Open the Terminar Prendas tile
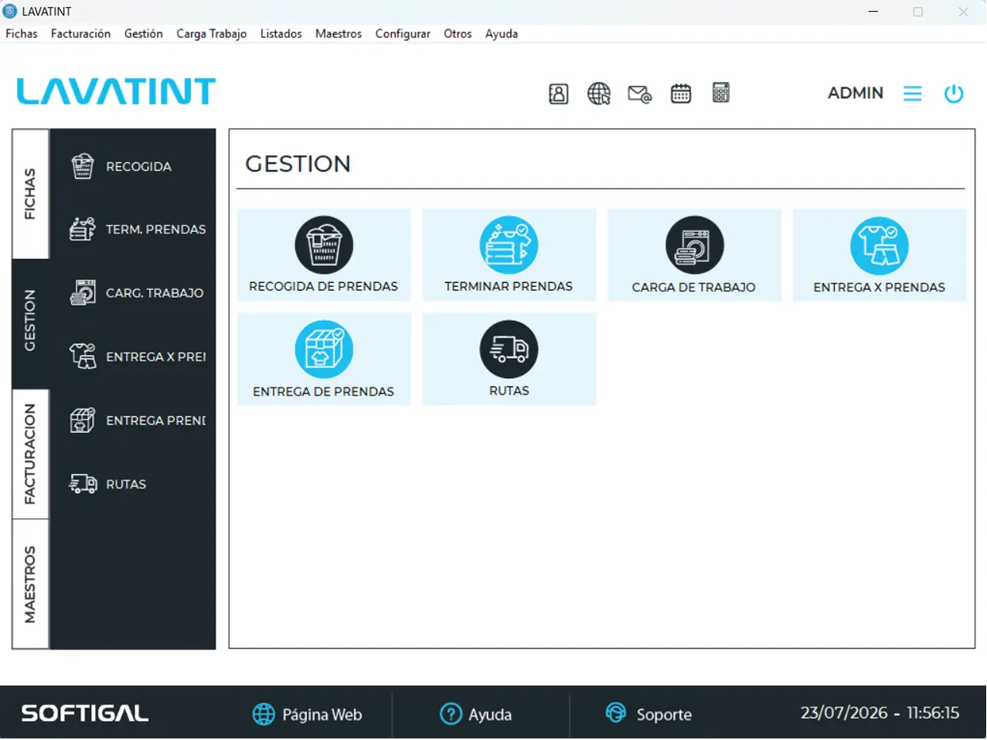987x740 pixels. pos(509,254)
